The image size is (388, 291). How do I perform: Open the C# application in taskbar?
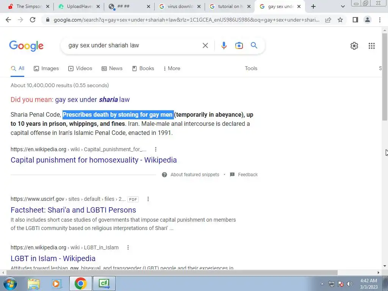point(104,283)
